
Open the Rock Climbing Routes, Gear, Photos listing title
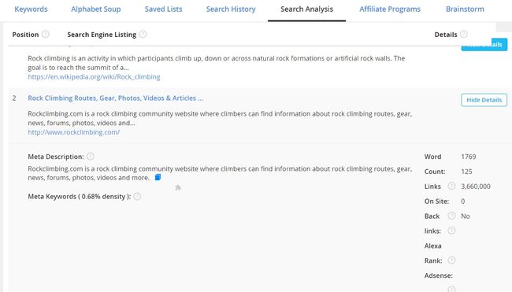pyautogui.click(x=115, y=98)
